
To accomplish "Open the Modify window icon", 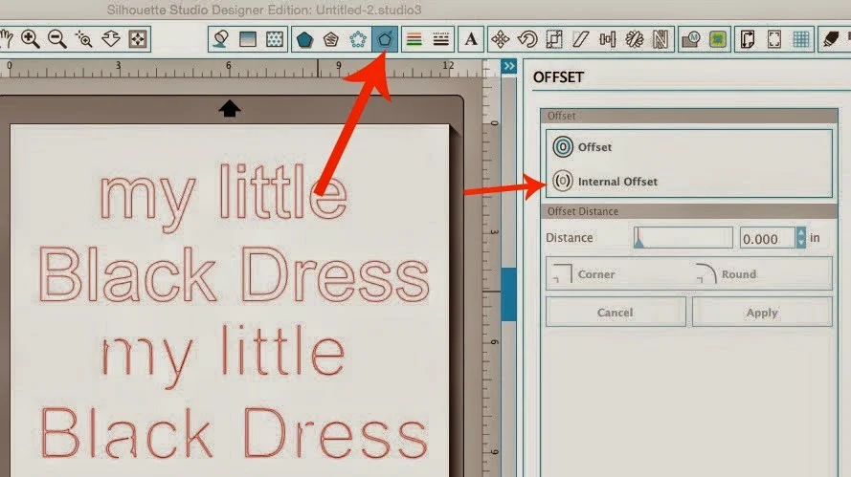I will coord(691,39).
